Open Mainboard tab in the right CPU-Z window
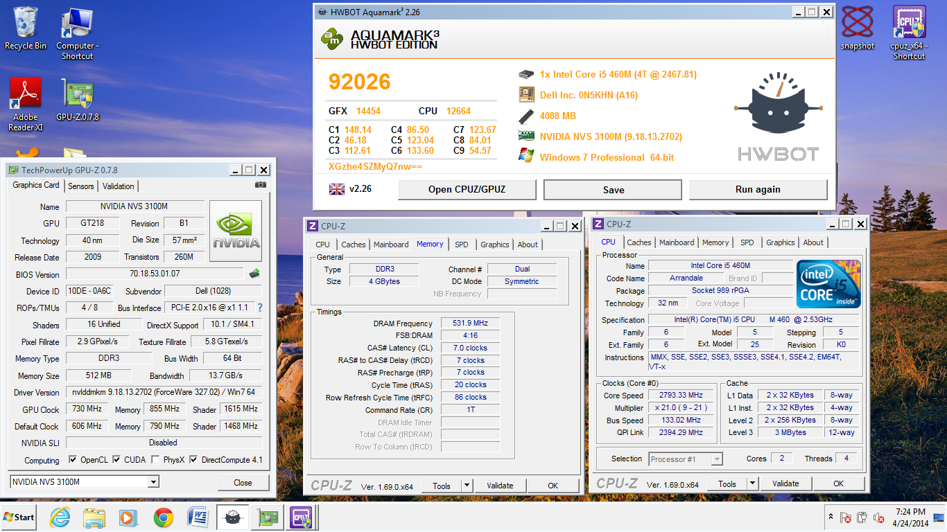The image size is (947, 532). point(677,242)
